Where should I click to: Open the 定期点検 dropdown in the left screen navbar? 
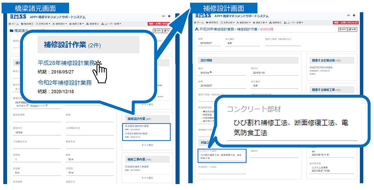point(43,23)
